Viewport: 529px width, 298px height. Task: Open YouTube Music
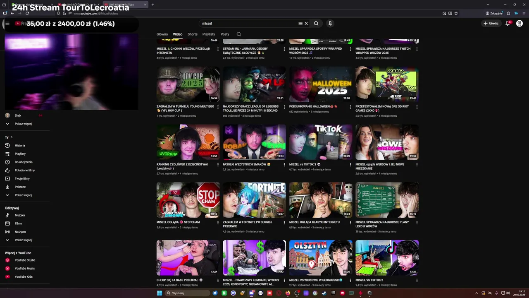(x=25, y=269)
